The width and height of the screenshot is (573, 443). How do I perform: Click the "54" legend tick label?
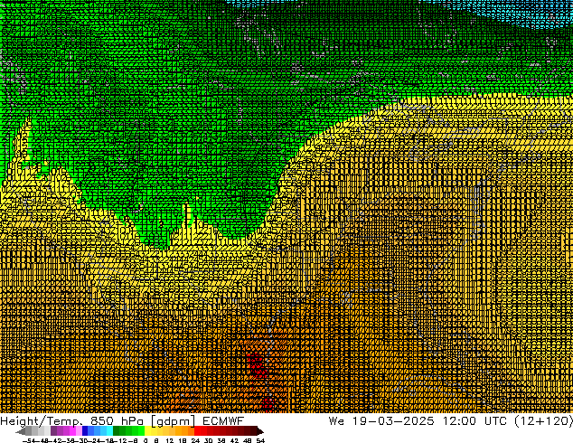pos(260,440)
